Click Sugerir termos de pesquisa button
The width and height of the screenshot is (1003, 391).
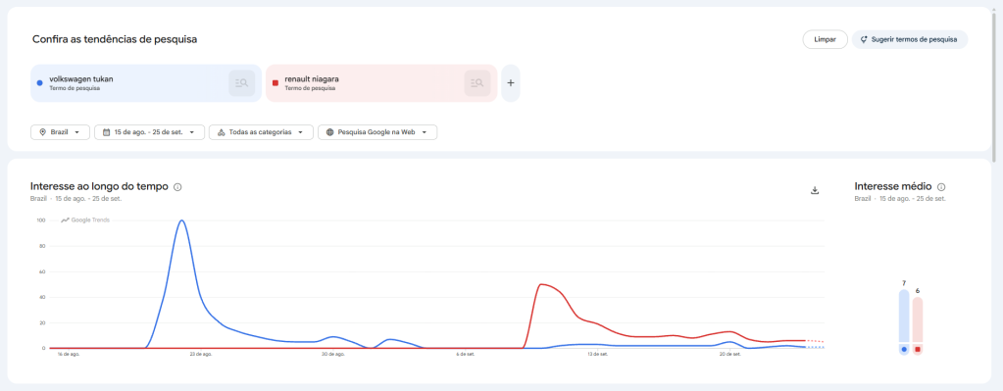(x=910, y=39)
